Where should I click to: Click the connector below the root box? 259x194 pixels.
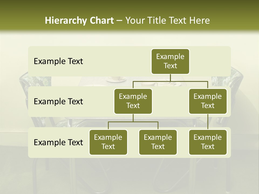click(x=170, y=78)
